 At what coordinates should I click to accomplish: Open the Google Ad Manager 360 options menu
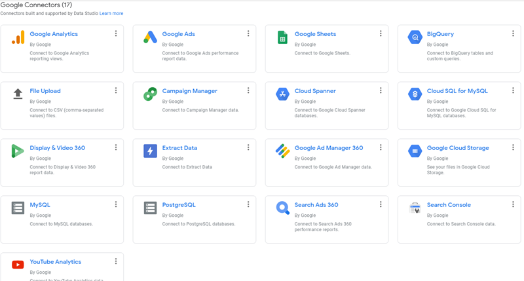(x=381, y=147)
